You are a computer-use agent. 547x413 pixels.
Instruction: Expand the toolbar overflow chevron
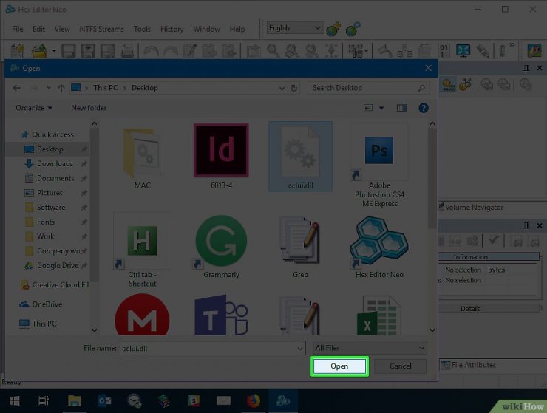512,44
